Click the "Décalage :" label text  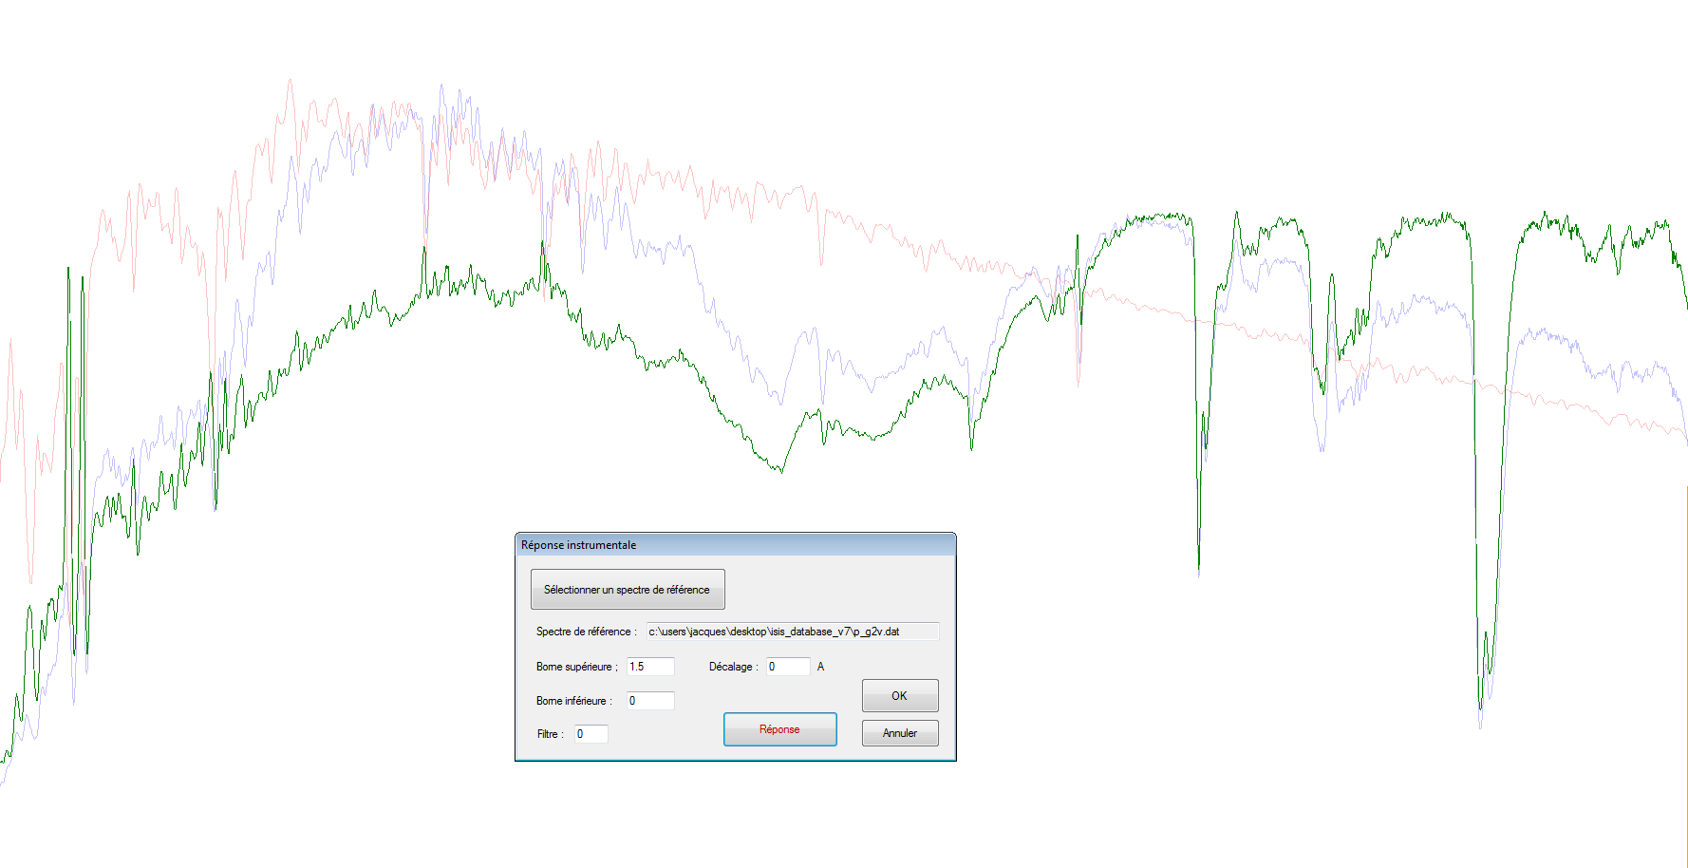click(x=733, y=667)
